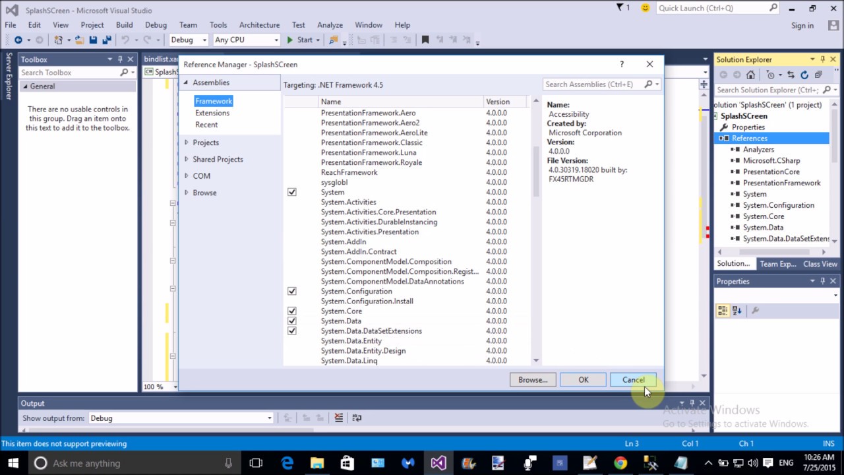Click the Save All toolbar icon
This screenshot has width=844, height=475.
107,40
